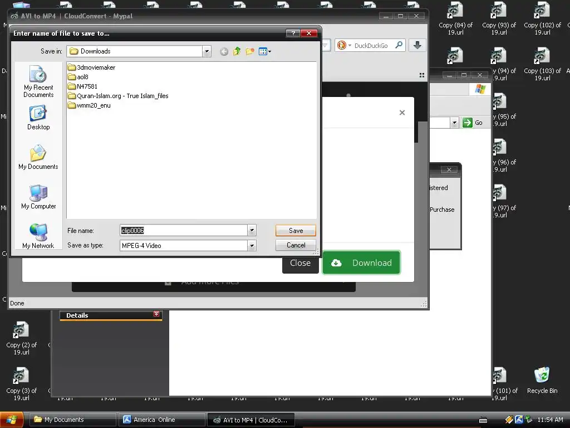
Task: Create a new folder in Downloads
Action: pyautogui.click(x=250, y=51)
